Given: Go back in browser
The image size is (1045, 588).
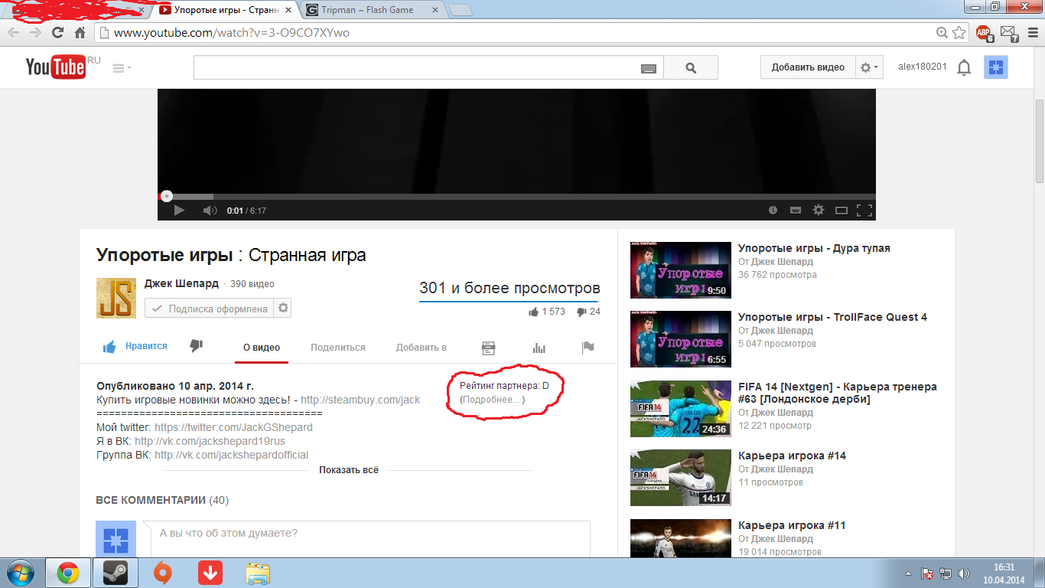Looking at the screenshot, I should coord(13,33).
